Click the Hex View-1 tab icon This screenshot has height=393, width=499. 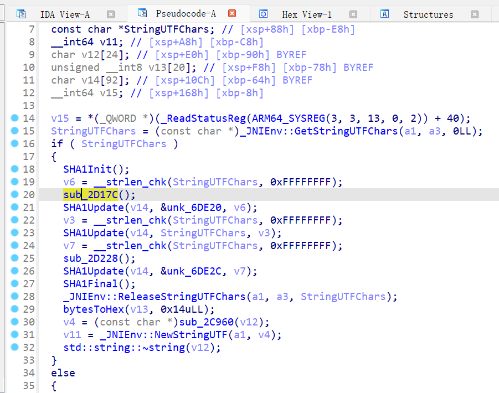click(263, 14)
